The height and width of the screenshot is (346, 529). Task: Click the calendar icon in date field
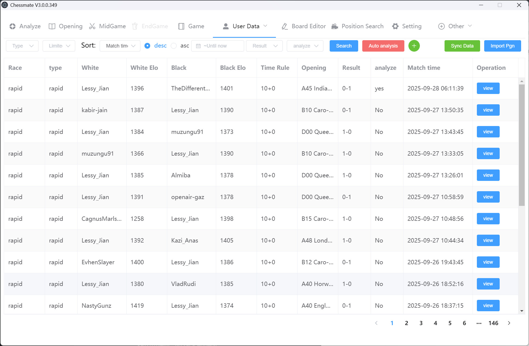point(198,46)
